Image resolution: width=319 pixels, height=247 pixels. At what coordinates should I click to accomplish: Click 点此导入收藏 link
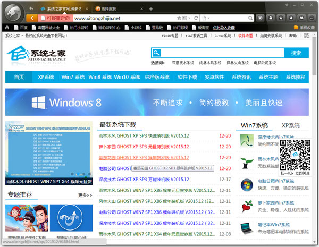224,28
